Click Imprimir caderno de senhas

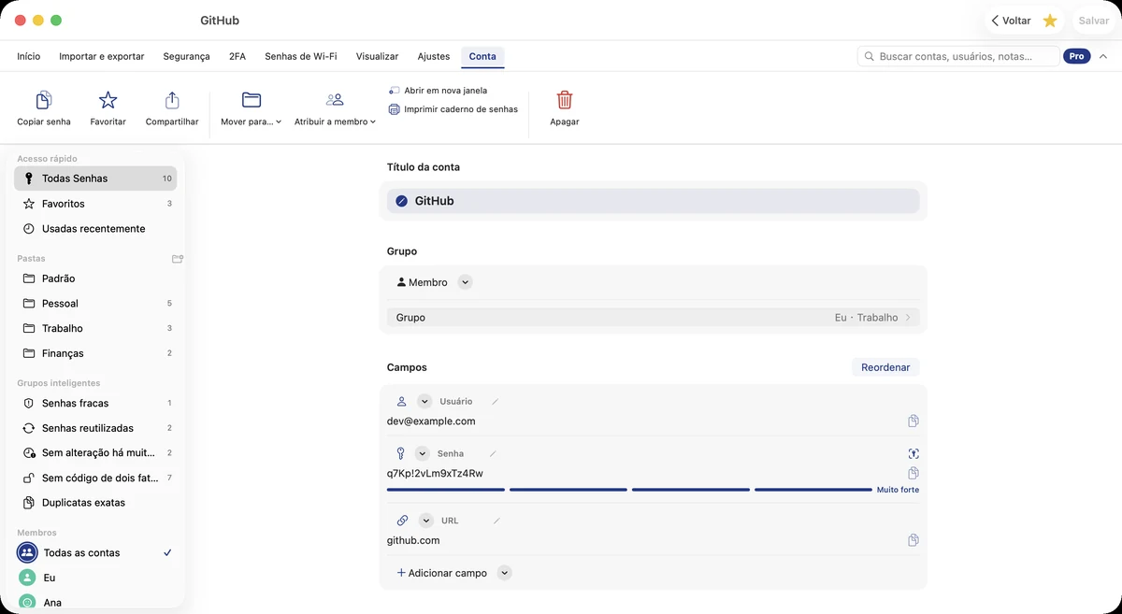pos(453,109)
